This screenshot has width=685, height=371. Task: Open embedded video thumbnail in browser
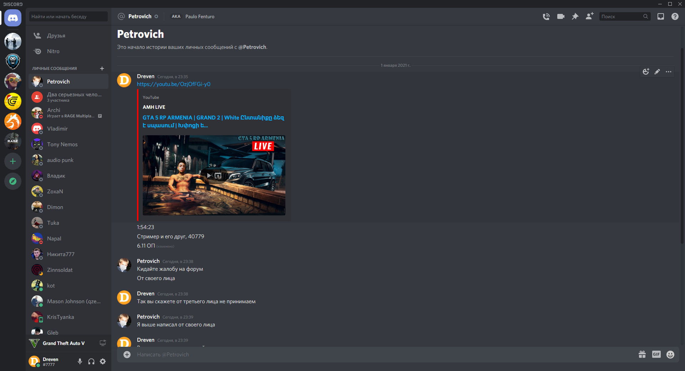coord(218,176)
